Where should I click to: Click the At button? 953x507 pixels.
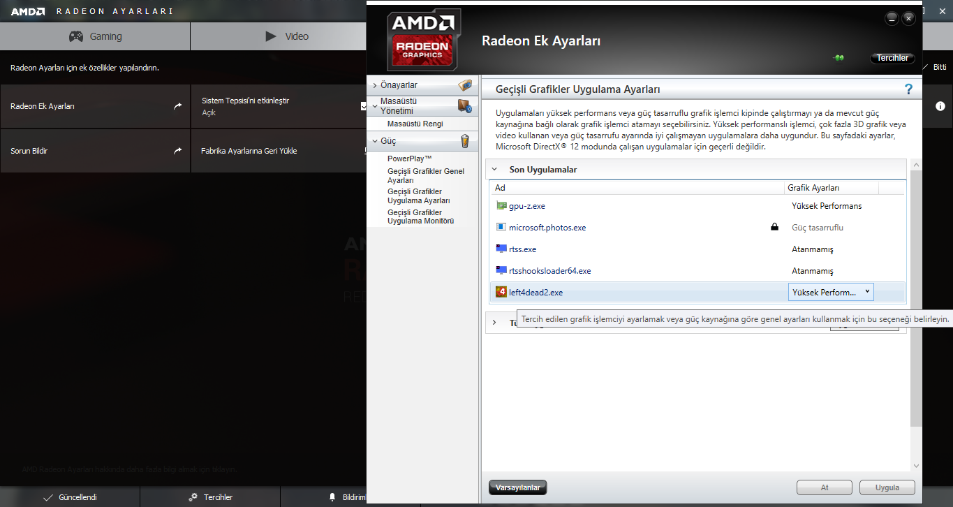pyautogui.click(x=825, y=487)
